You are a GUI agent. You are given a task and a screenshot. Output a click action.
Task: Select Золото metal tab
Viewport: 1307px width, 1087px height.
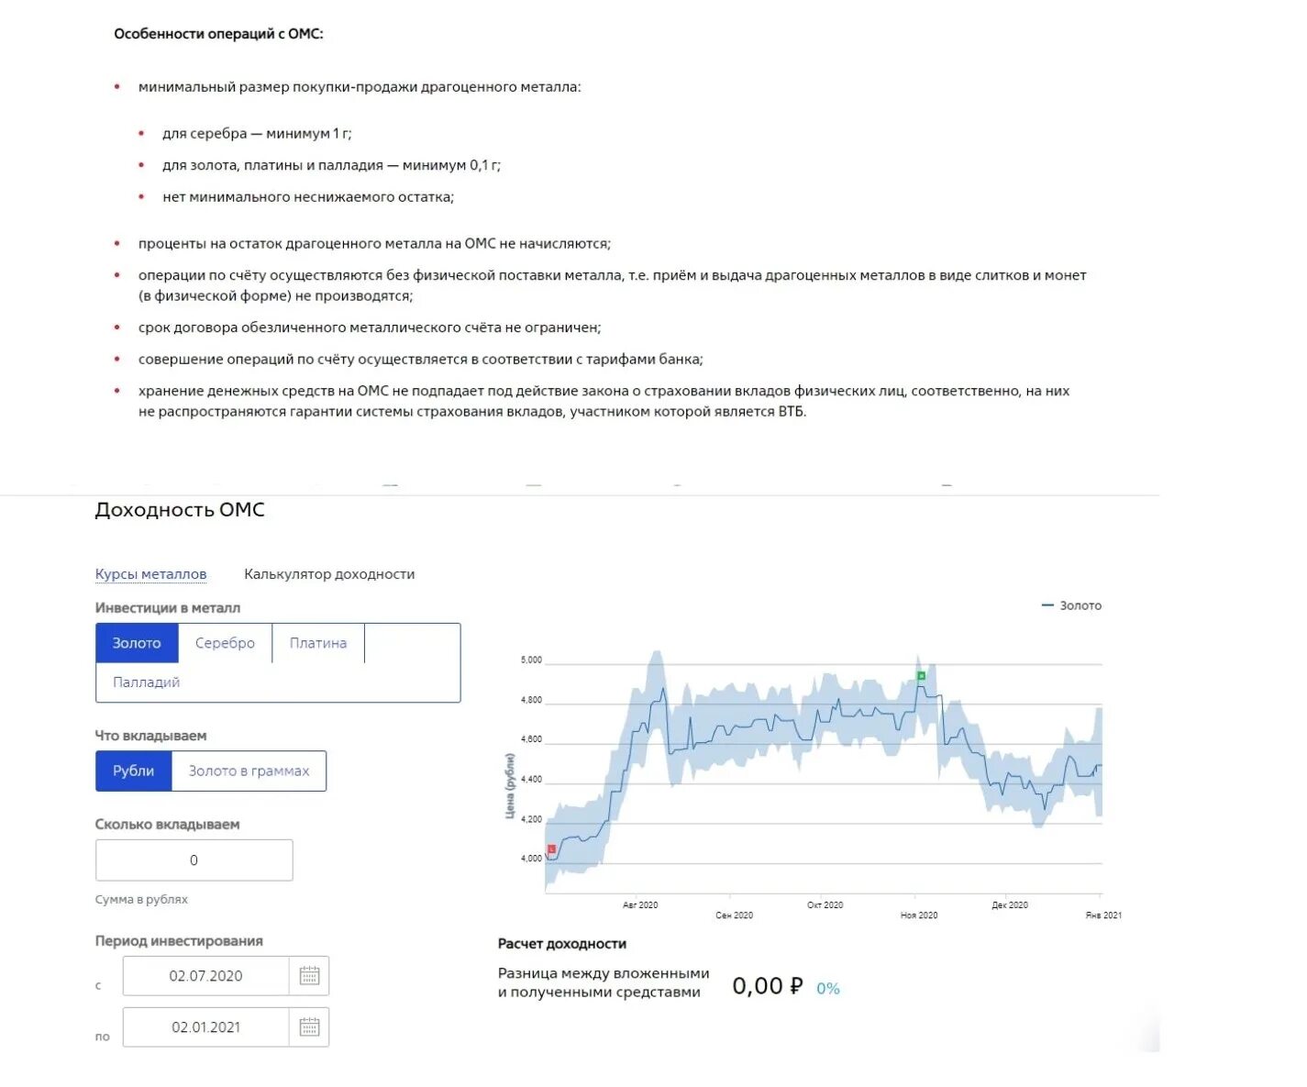[137, 643]
